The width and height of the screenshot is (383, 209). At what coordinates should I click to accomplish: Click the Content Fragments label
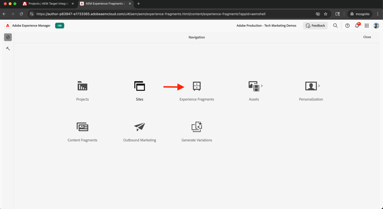[82, 140]
